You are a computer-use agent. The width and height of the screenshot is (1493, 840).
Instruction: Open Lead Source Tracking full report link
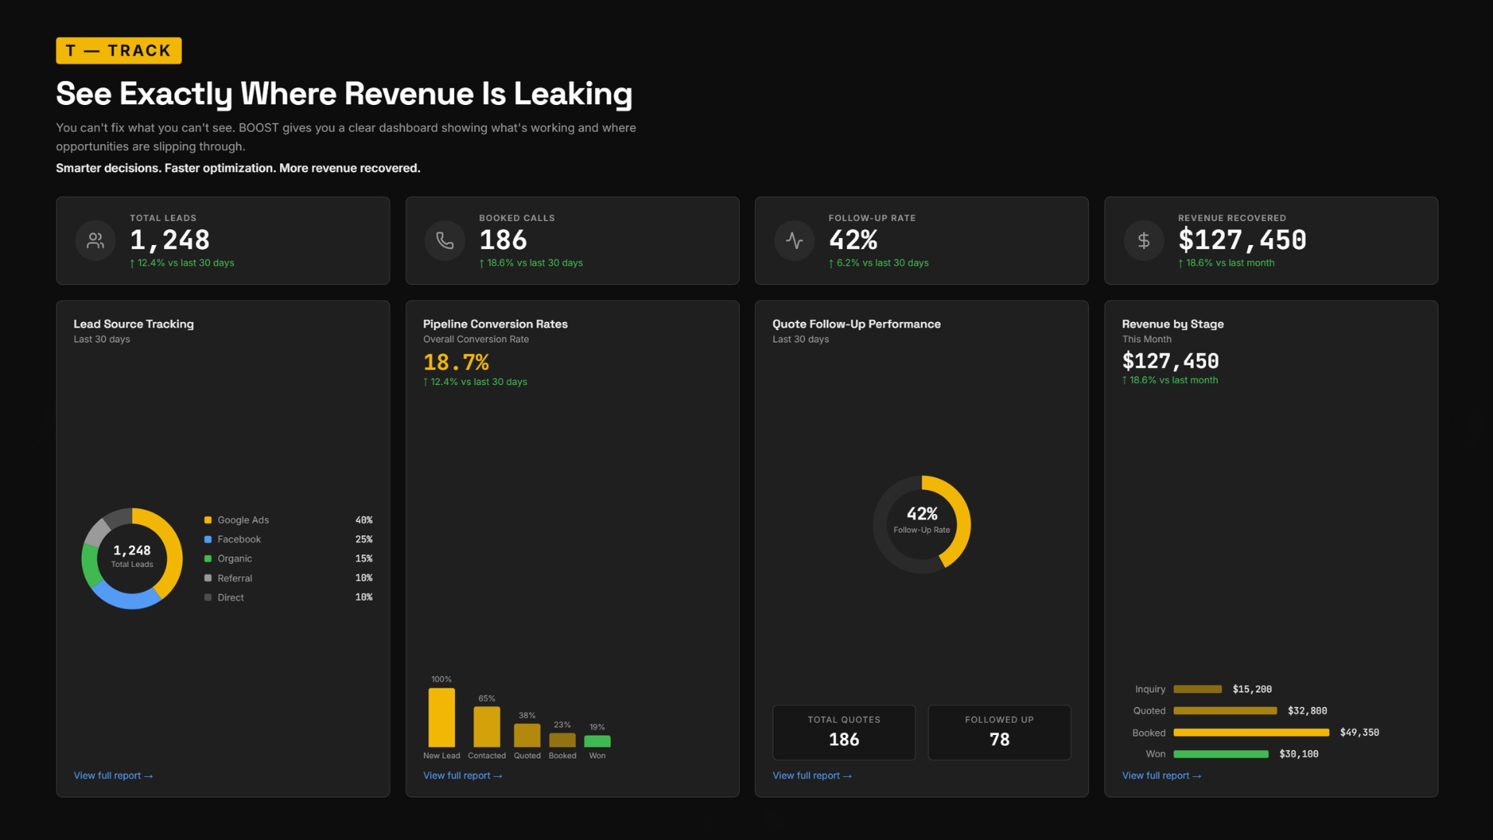coord(114,775)
